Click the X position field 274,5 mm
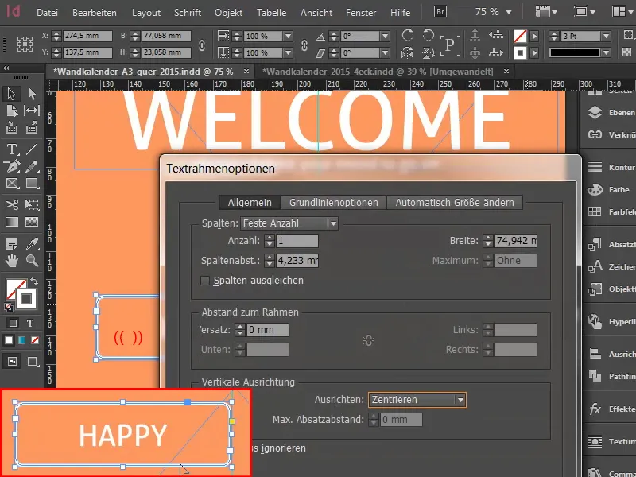 point(87,36)
